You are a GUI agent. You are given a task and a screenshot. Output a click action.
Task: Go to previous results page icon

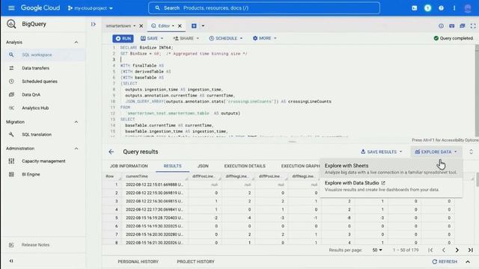click(x=444, y=250)
